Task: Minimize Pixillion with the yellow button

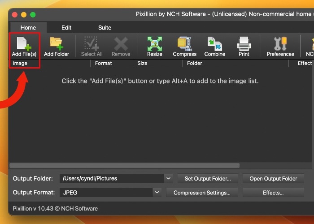Action: pyautogui.click(x=24, y=15)
